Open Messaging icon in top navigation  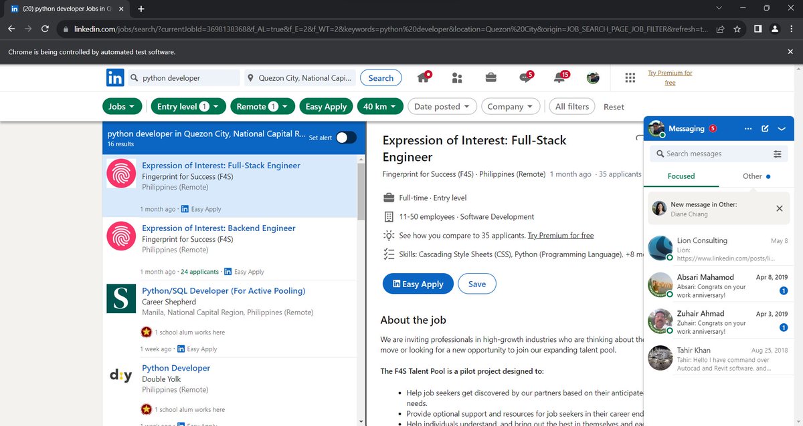(525, 77)
